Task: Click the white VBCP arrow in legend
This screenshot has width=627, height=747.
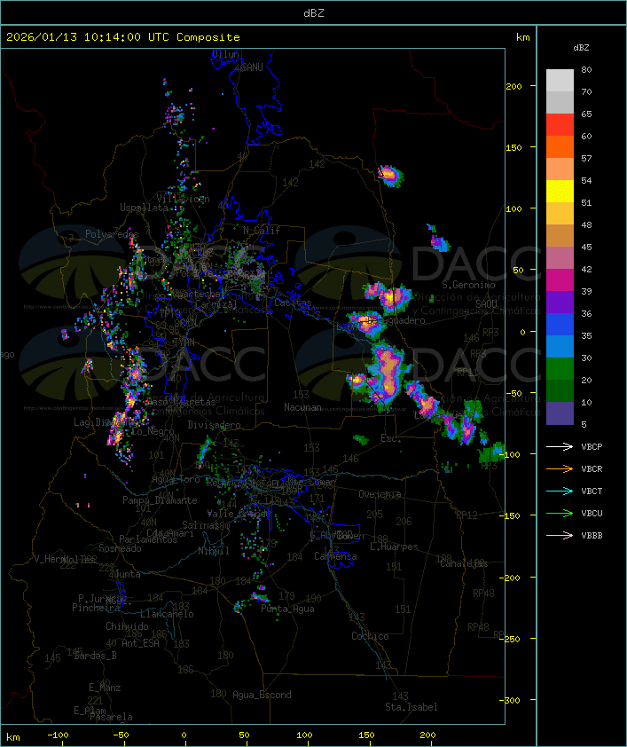Action: point(560,446)
